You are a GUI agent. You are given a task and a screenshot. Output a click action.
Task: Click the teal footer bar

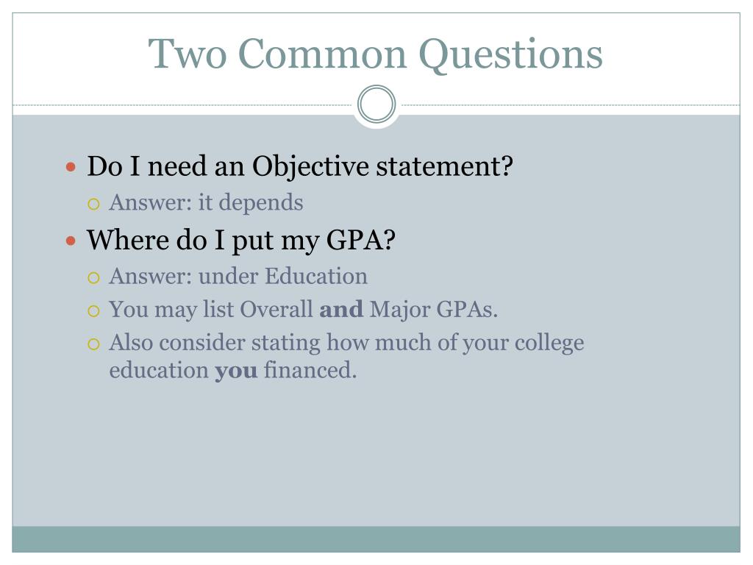click(376, 539)
